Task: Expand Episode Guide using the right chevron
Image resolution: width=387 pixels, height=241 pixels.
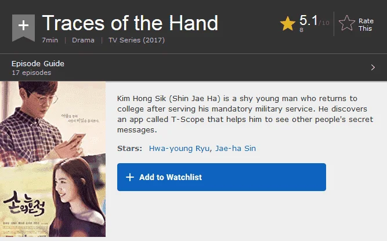Action: [x=373, y=67]
